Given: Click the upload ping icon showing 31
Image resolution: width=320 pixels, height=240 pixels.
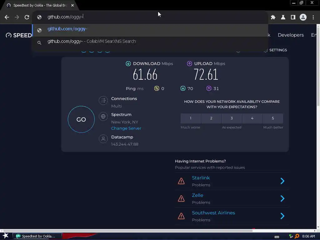Looking at the screenshot, I should [x=209, y=88].
